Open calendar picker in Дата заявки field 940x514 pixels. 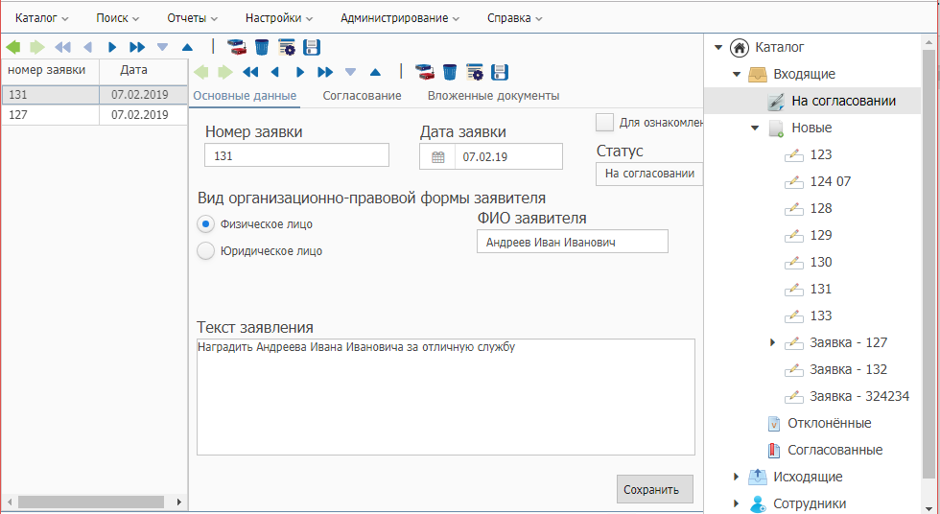(437, 157)
